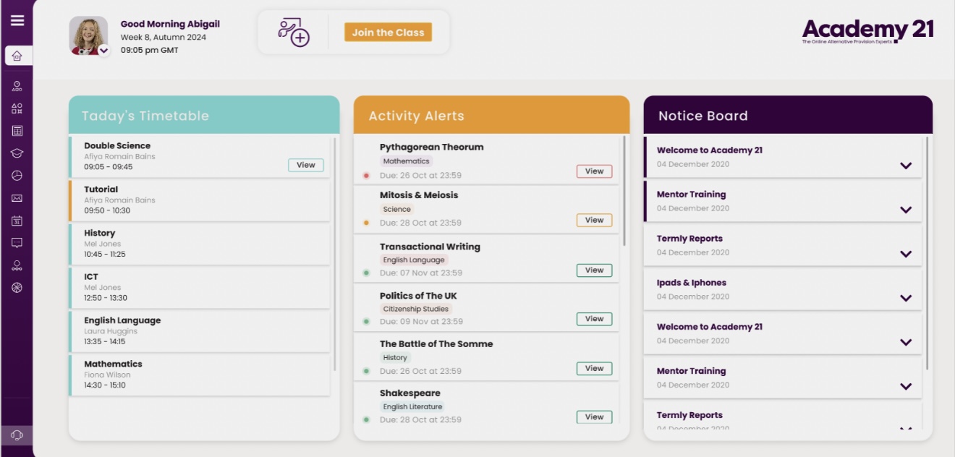
Task: Select the History lesson in timetable
Action: 199,243
